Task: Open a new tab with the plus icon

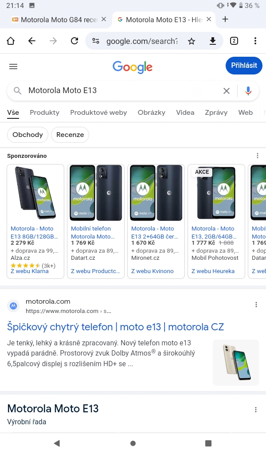Action: (x=225, y=19)
